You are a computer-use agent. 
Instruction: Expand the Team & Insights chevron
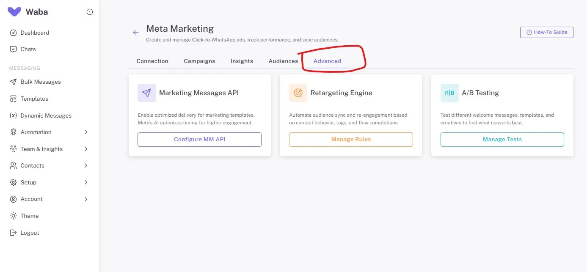pos(86,149)
